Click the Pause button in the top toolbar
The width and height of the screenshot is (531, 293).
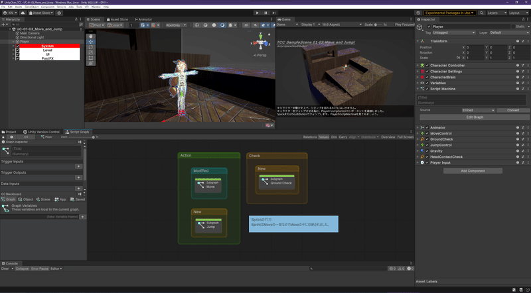[265, 12]
